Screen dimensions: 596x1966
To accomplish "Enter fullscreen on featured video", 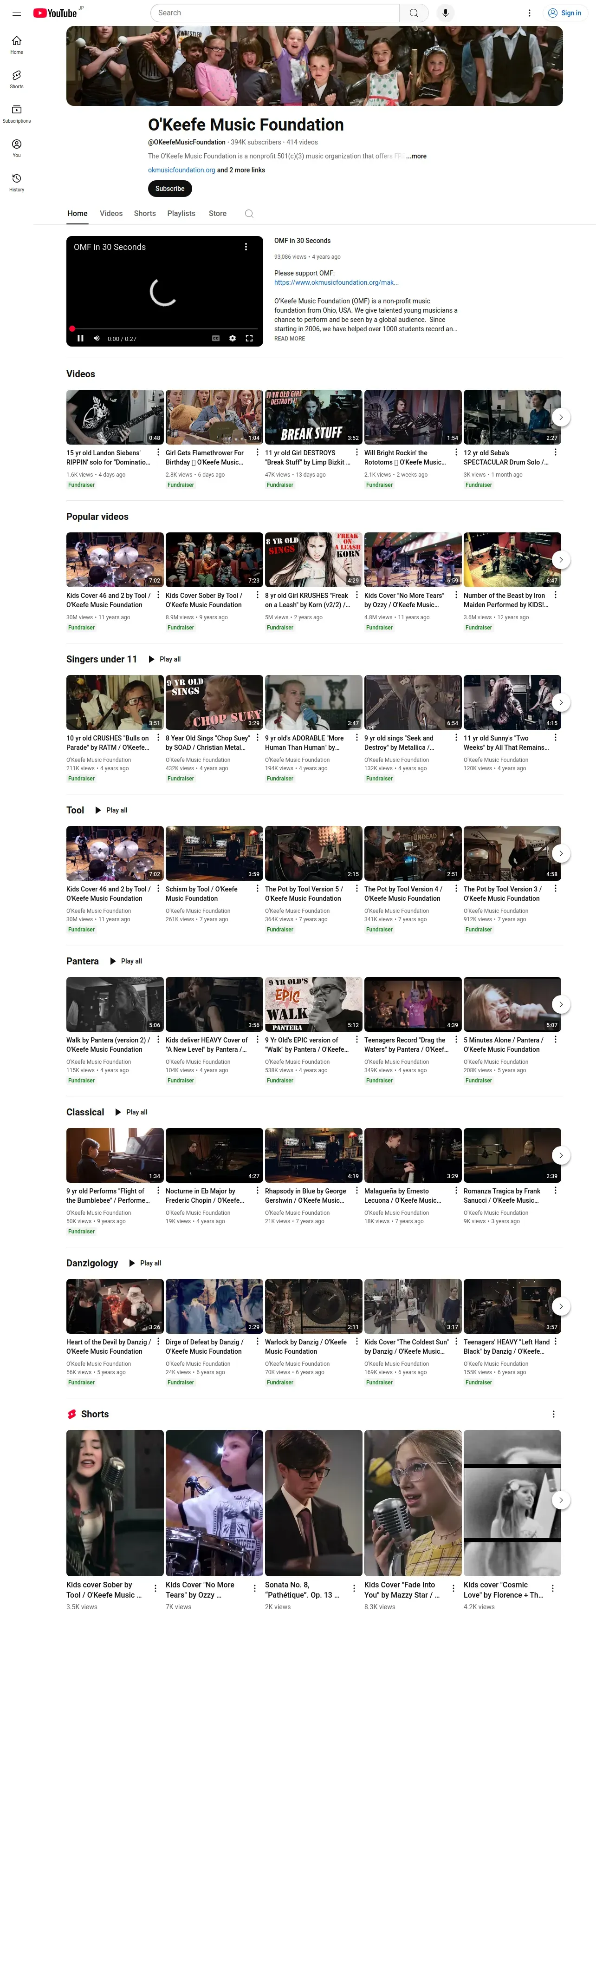I will tap(249, 338).
